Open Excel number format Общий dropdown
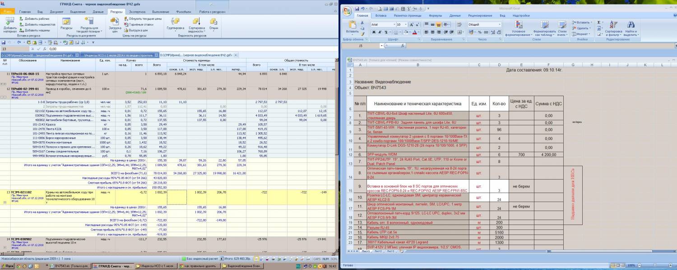677x270 pixels. click(x=500, y=24)
